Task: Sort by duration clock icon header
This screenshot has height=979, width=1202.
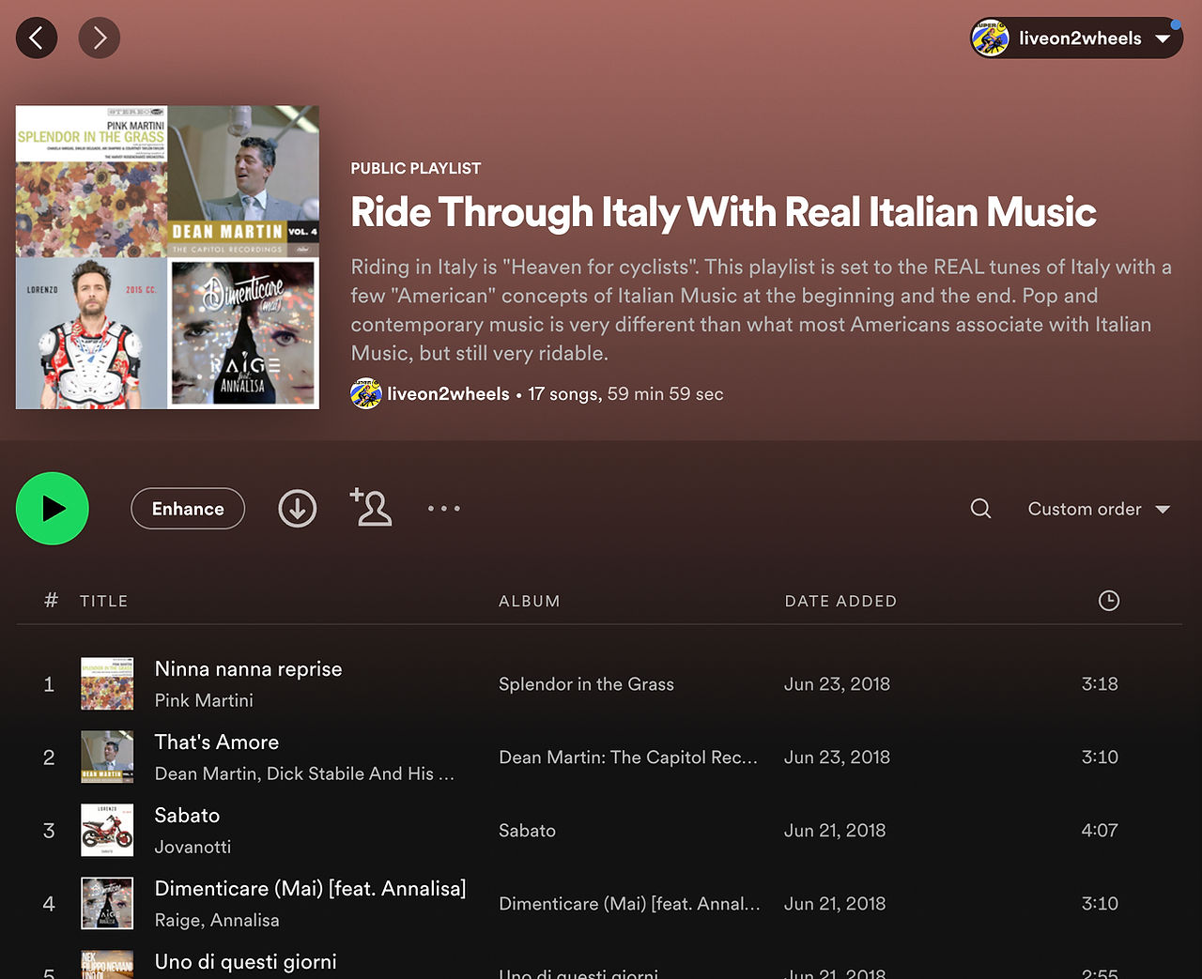Action: (x=1109, y=601)
